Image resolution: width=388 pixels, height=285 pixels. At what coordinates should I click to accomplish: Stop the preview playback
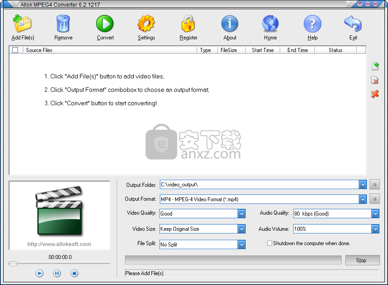tap(75, 273)
